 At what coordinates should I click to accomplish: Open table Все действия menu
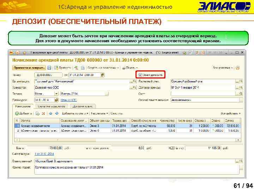(x=230, y=113)
